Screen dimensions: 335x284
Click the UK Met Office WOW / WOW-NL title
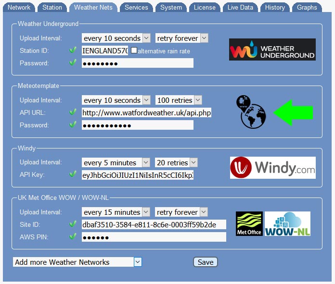point(63,198)
